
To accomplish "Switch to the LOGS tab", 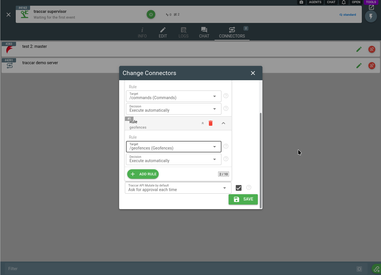I will tap(184, 32).
